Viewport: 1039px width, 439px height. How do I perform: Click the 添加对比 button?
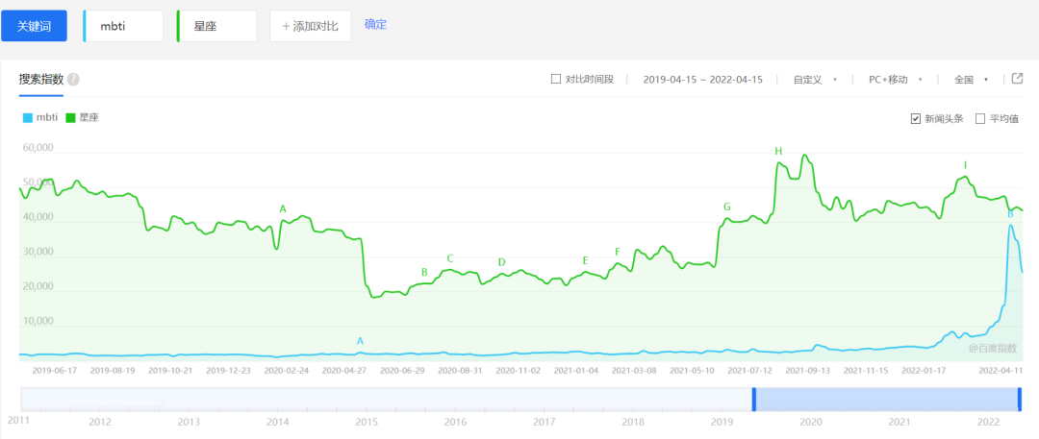pos(310,26)
